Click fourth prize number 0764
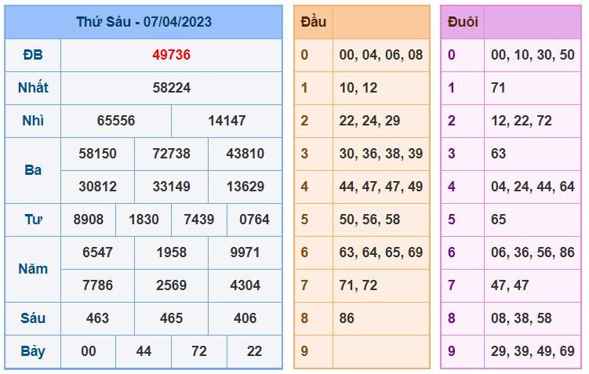This screenshot has width=589, height=374. pos(254,220)
